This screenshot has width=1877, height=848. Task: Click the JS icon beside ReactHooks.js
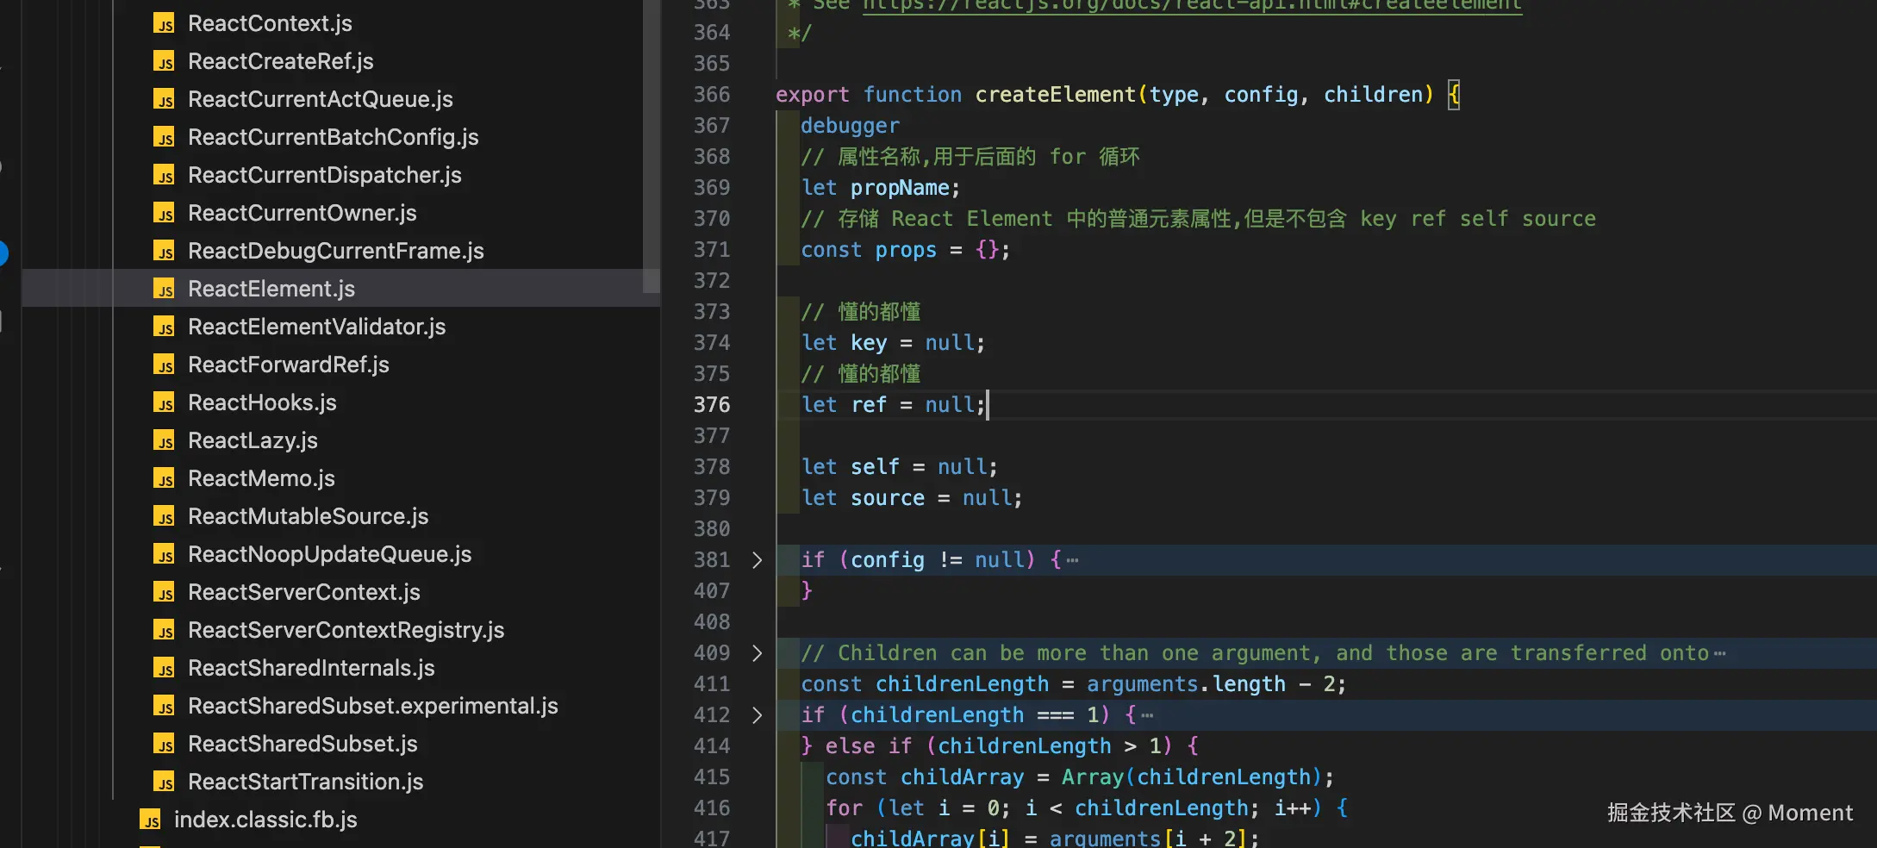pos(164,402)
